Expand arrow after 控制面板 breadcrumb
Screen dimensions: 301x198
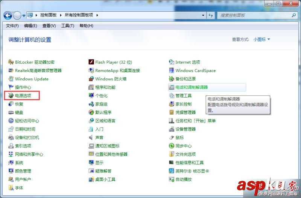pyautogui.click(x=61, y=15)
